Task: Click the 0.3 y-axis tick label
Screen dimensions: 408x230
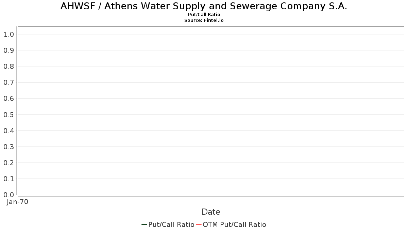Action: point(9,147)
